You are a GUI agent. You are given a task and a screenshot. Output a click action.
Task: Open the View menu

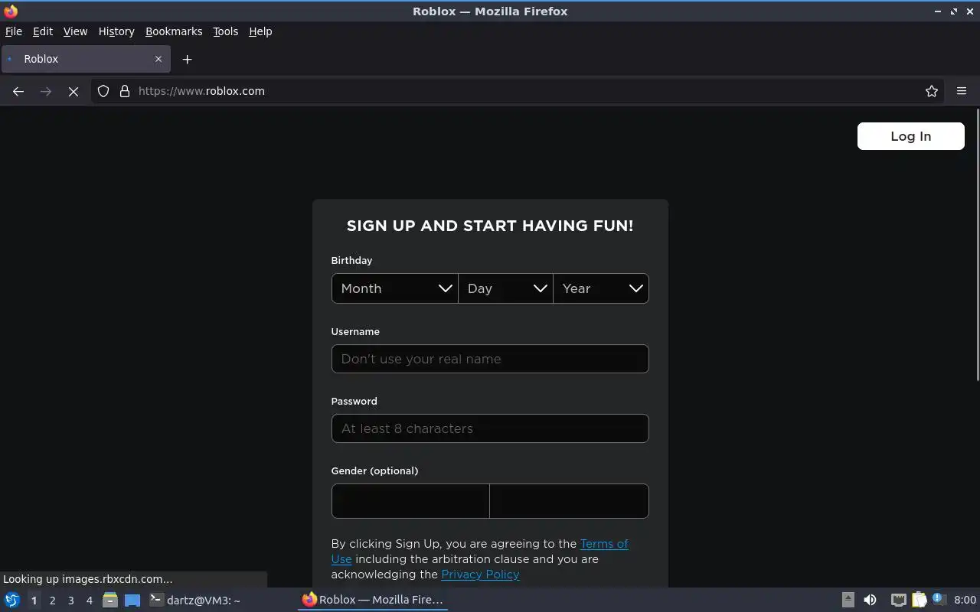[x=75, y=31]
